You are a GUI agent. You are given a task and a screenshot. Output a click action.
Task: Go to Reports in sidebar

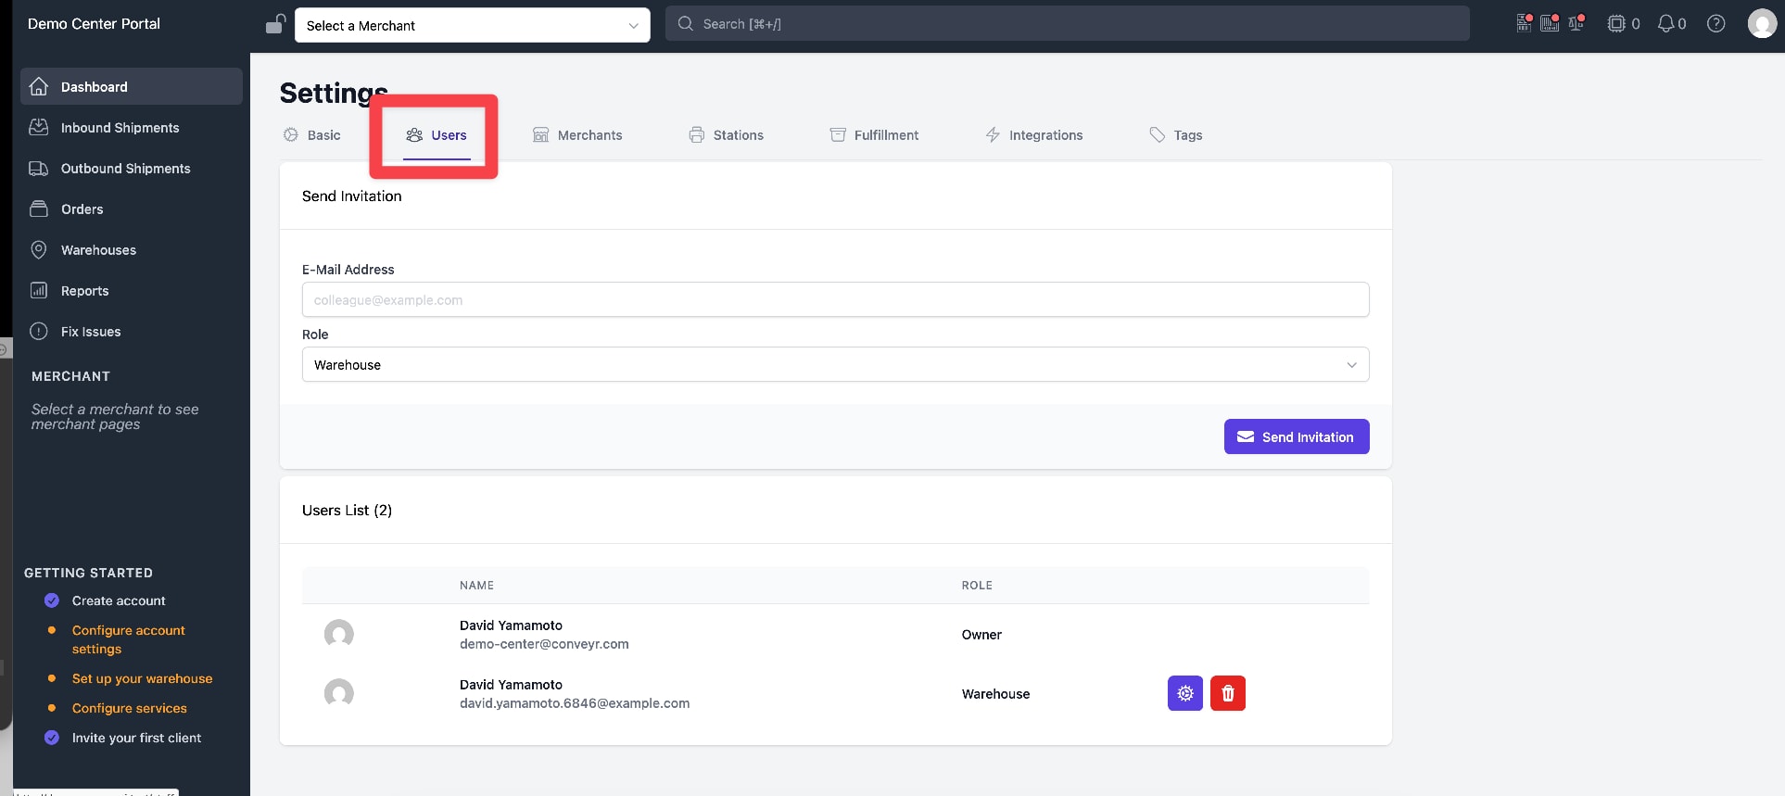pos(132,290)
